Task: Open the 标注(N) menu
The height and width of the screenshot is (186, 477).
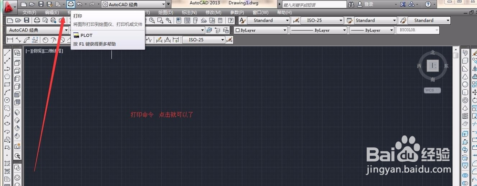Action: pos(189,12)
